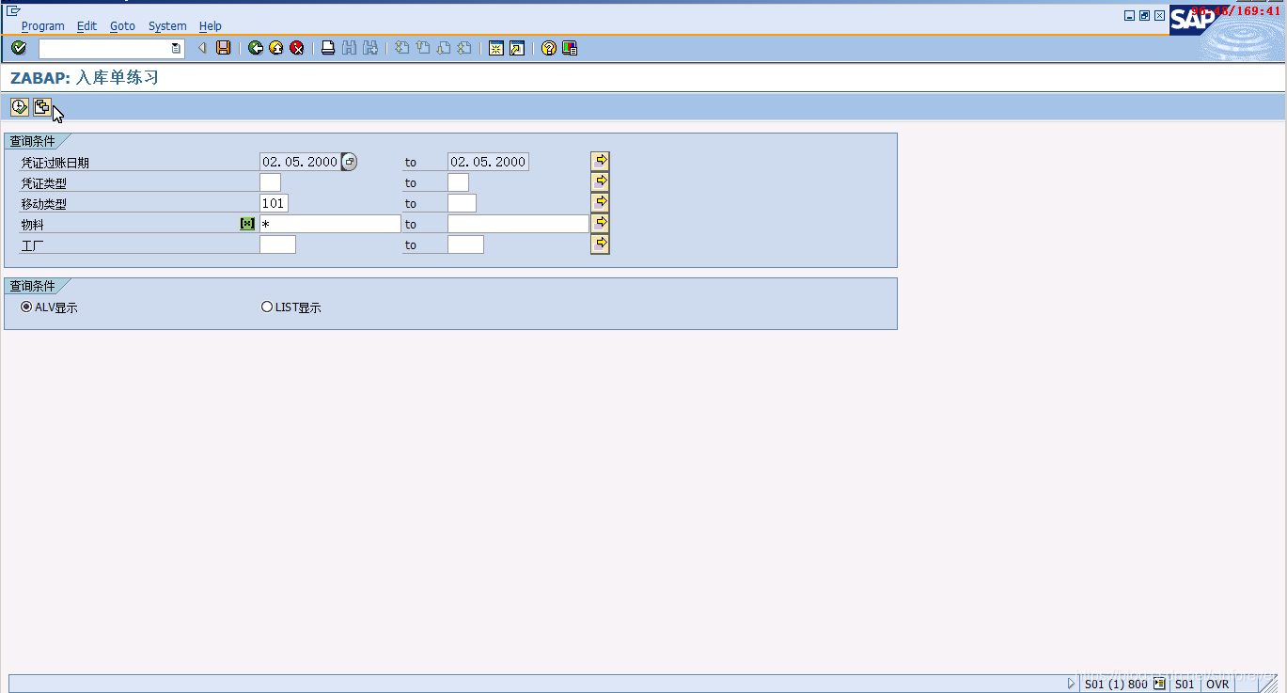Open the System menu
This screenshot has width=1287, height=693.
tap(167, 26)
